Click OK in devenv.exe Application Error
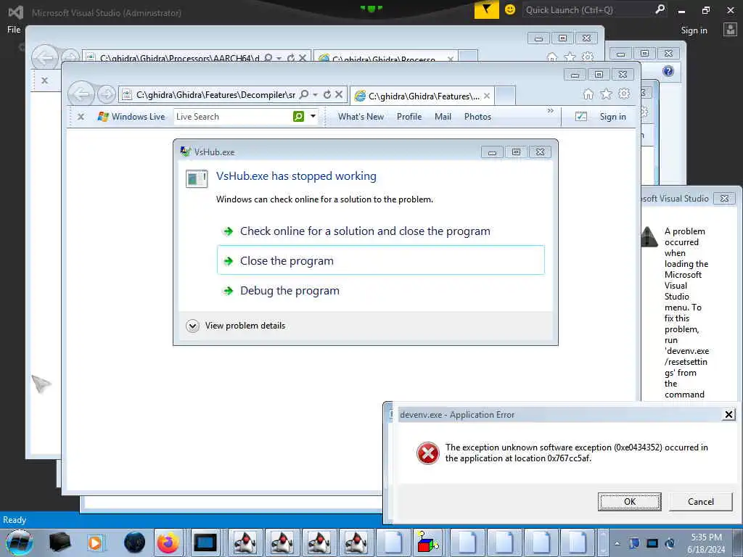 [x=629, y=502]
